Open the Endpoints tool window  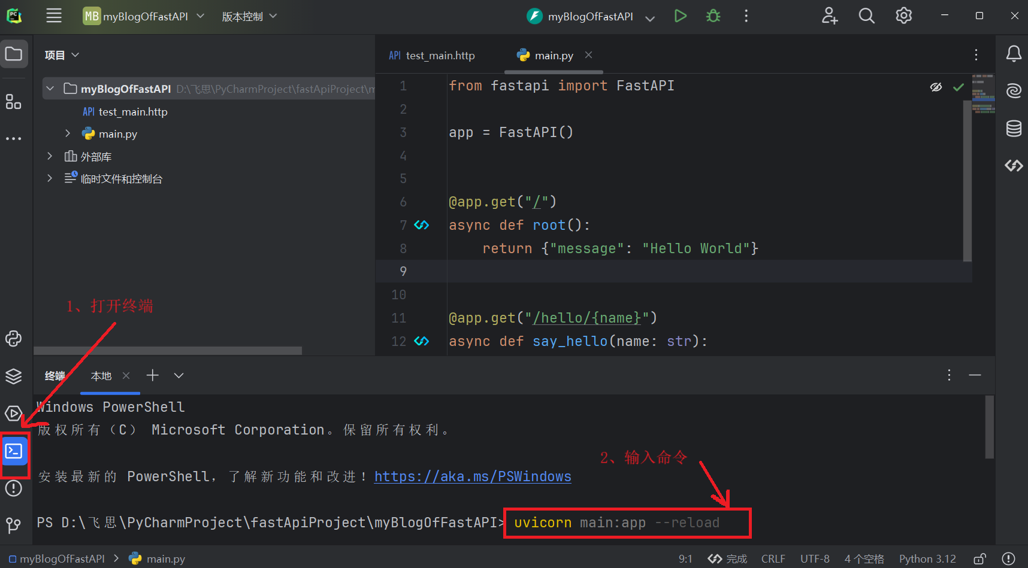[x=1014, y=166]
